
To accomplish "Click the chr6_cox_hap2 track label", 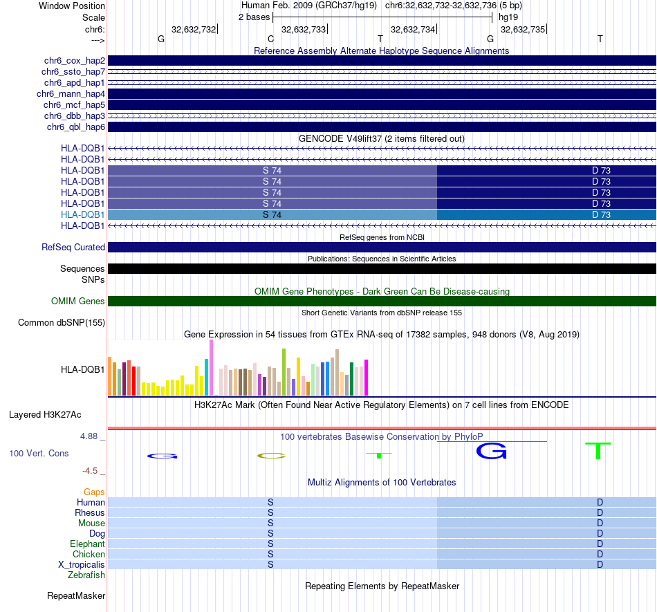I will pos(74,61).
